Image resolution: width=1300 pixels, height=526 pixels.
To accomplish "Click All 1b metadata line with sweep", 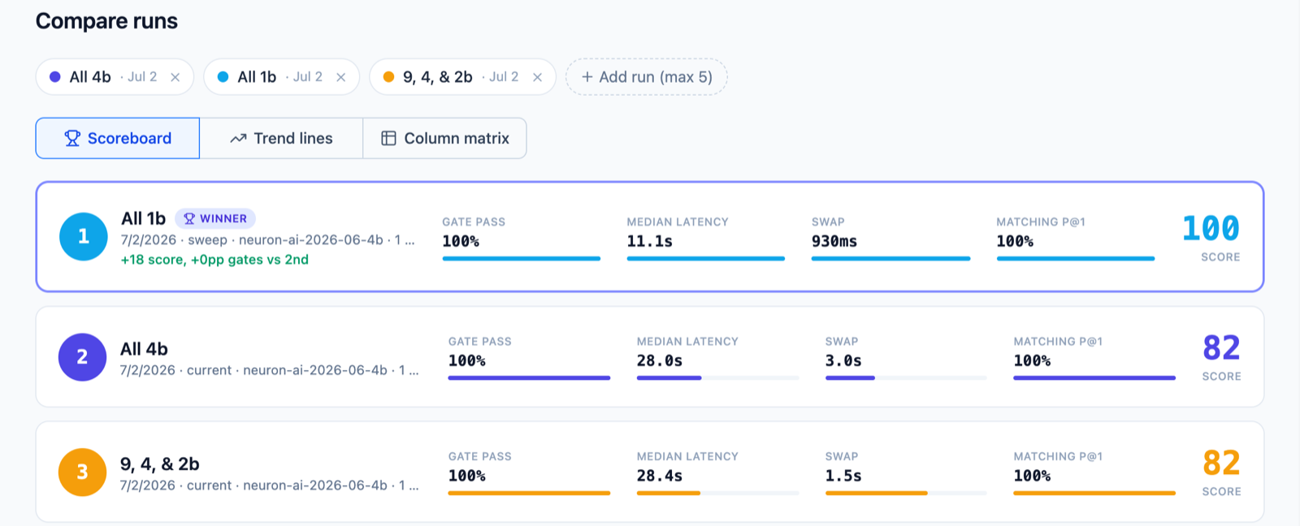I will pyautogui.click(x=268, y=240).
